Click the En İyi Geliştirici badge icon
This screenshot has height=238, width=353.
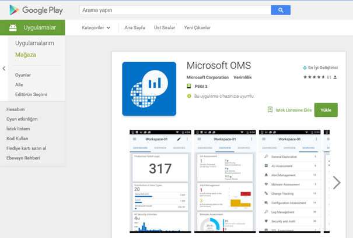pos(305,68)
